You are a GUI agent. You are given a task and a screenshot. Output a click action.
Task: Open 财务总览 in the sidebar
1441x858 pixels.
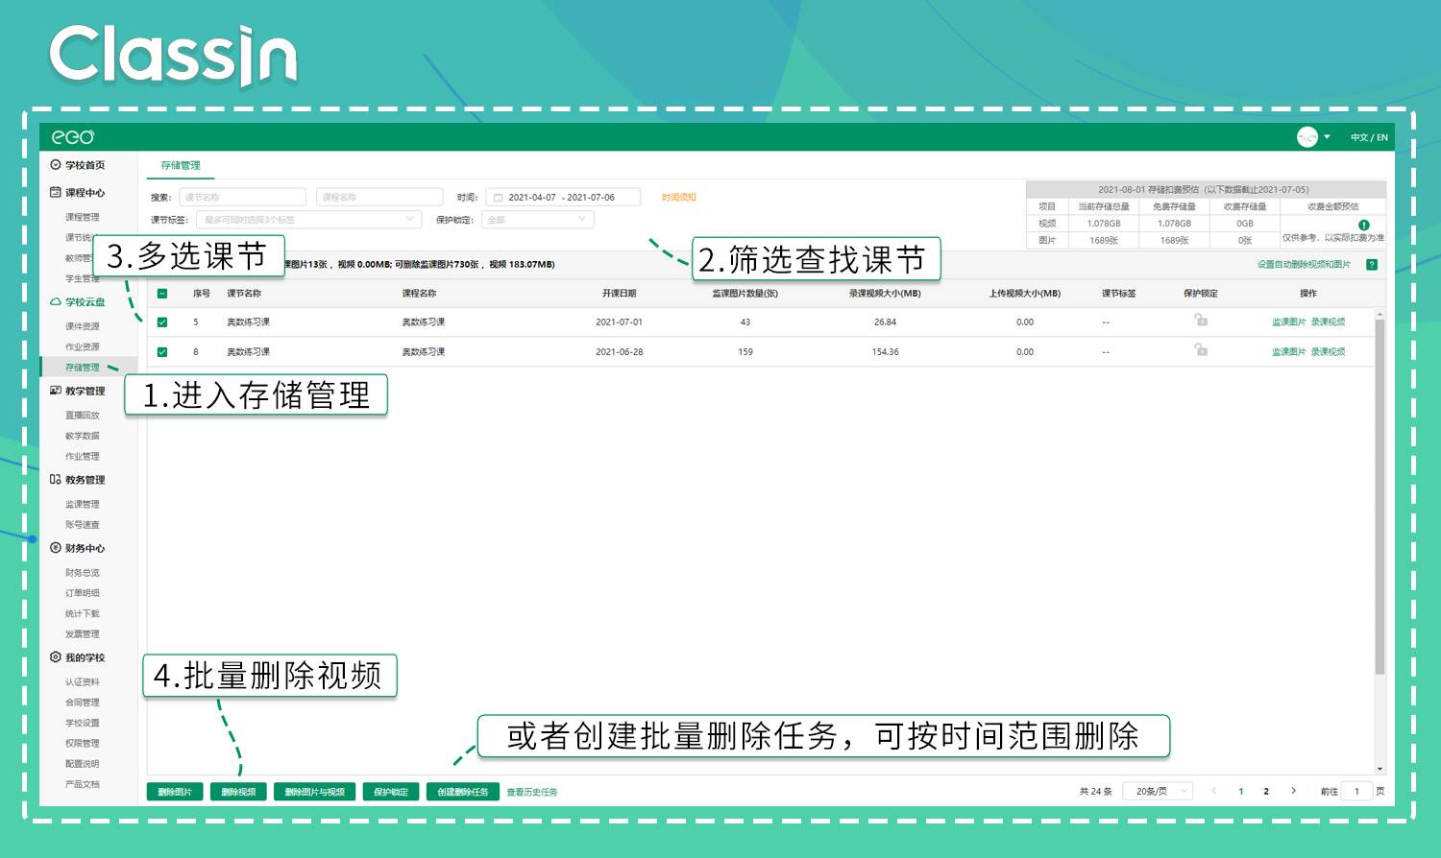[x=83, y=573]
